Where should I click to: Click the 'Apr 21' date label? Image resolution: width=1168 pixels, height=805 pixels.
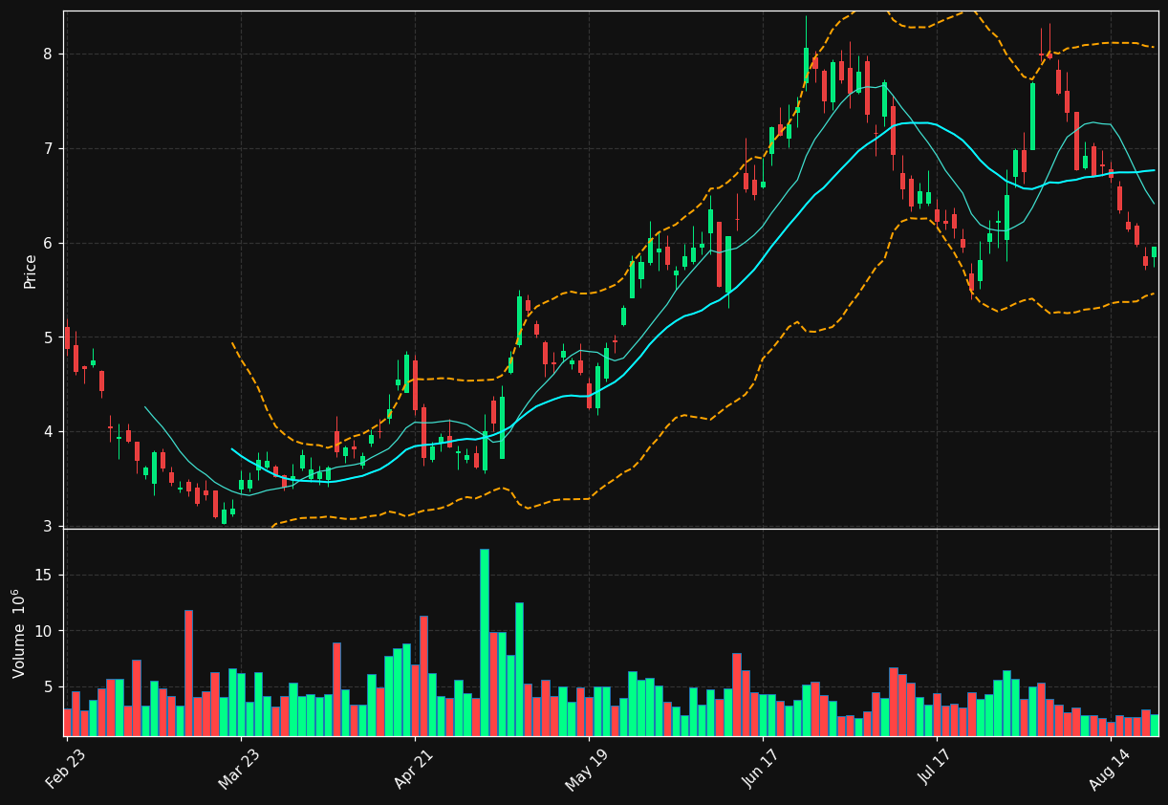click(x=414, y=769)
